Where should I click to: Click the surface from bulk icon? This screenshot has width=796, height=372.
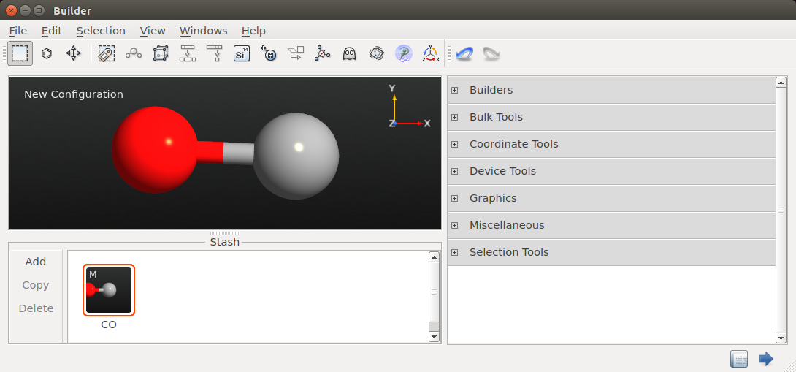188,53
